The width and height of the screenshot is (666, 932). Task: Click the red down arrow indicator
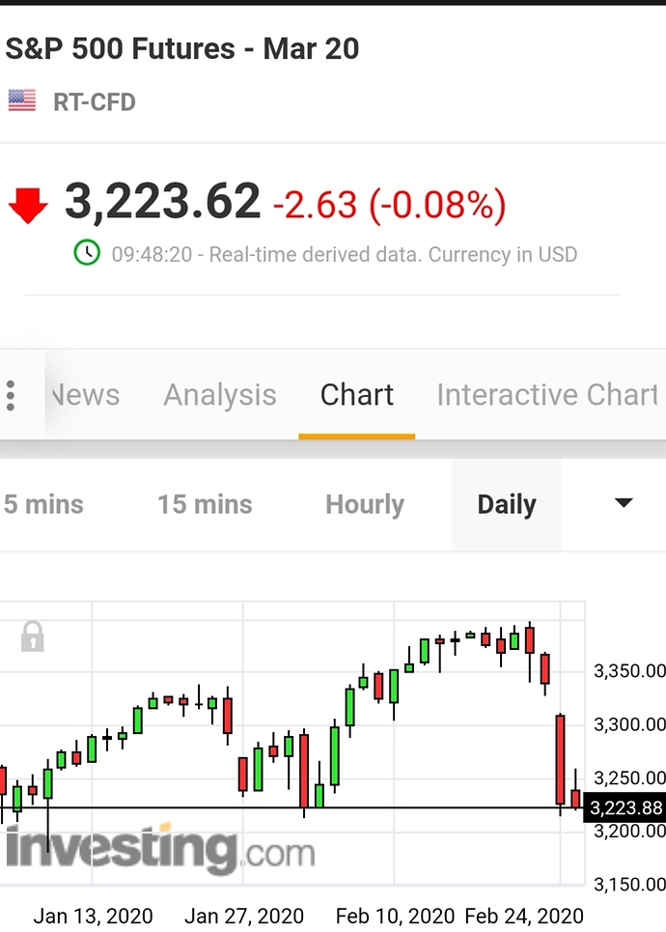28,205
